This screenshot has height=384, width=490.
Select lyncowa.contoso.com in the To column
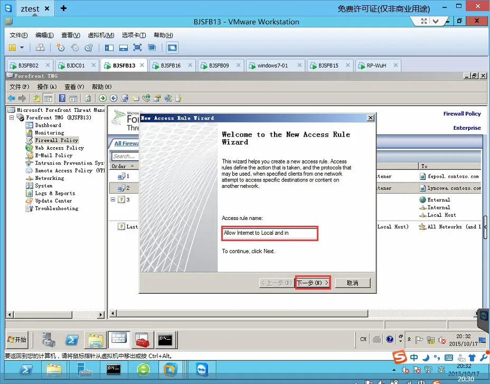454,188
